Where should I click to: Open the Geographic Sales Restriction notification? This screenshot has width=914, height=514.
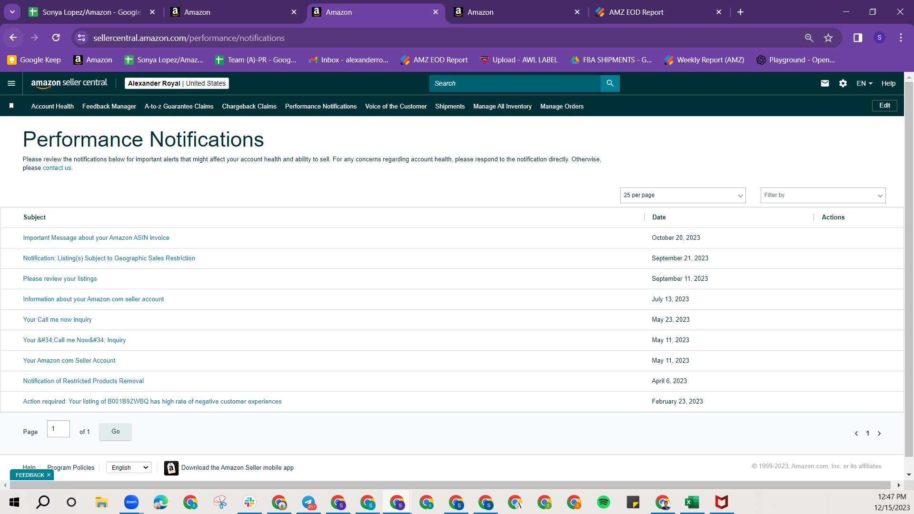[x=109, y=258]
